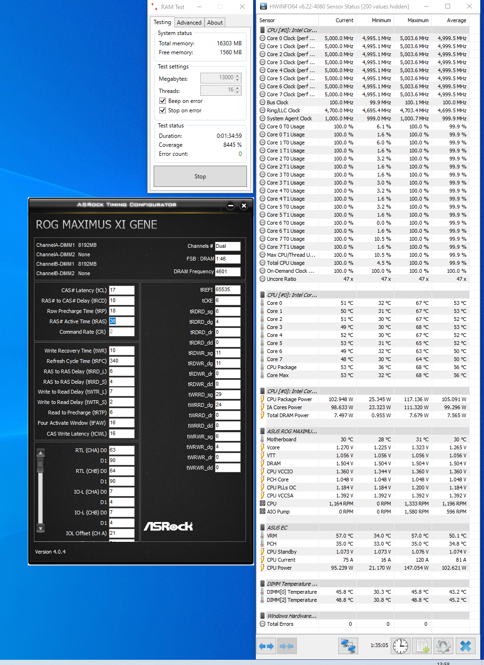Click the Minimum column header

(x=375, y=20)
